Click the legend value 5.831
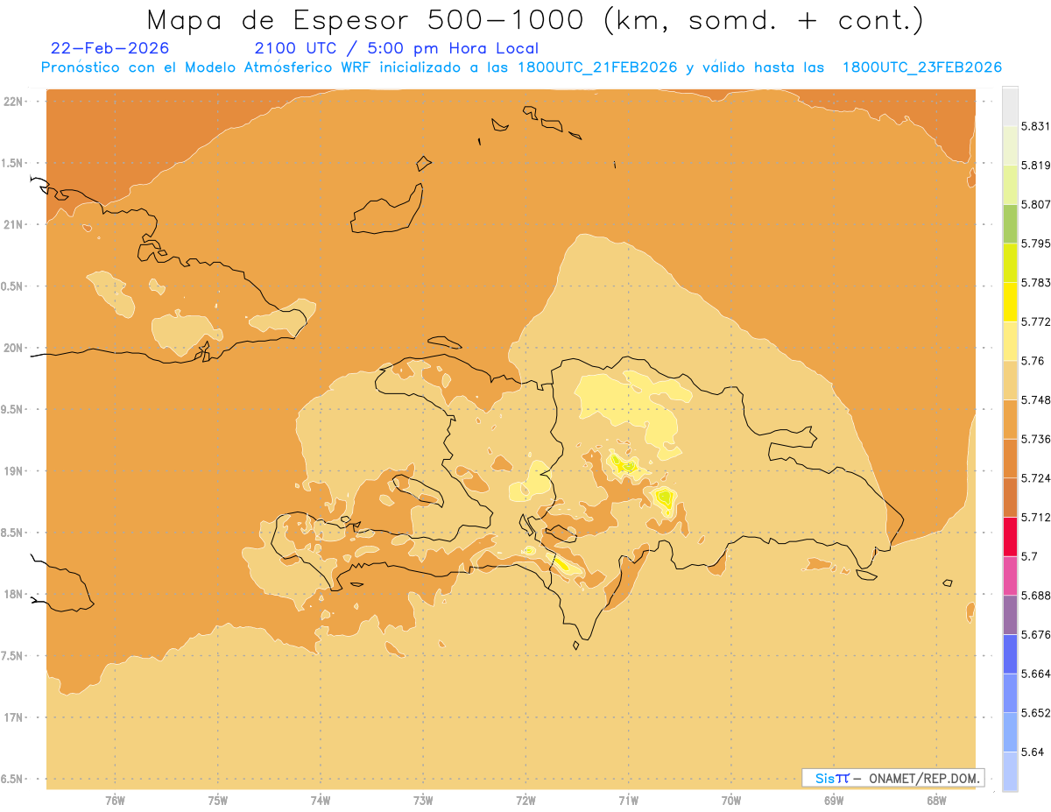The width and height of the screenshot is (1051, 812). coord(1036,126)
